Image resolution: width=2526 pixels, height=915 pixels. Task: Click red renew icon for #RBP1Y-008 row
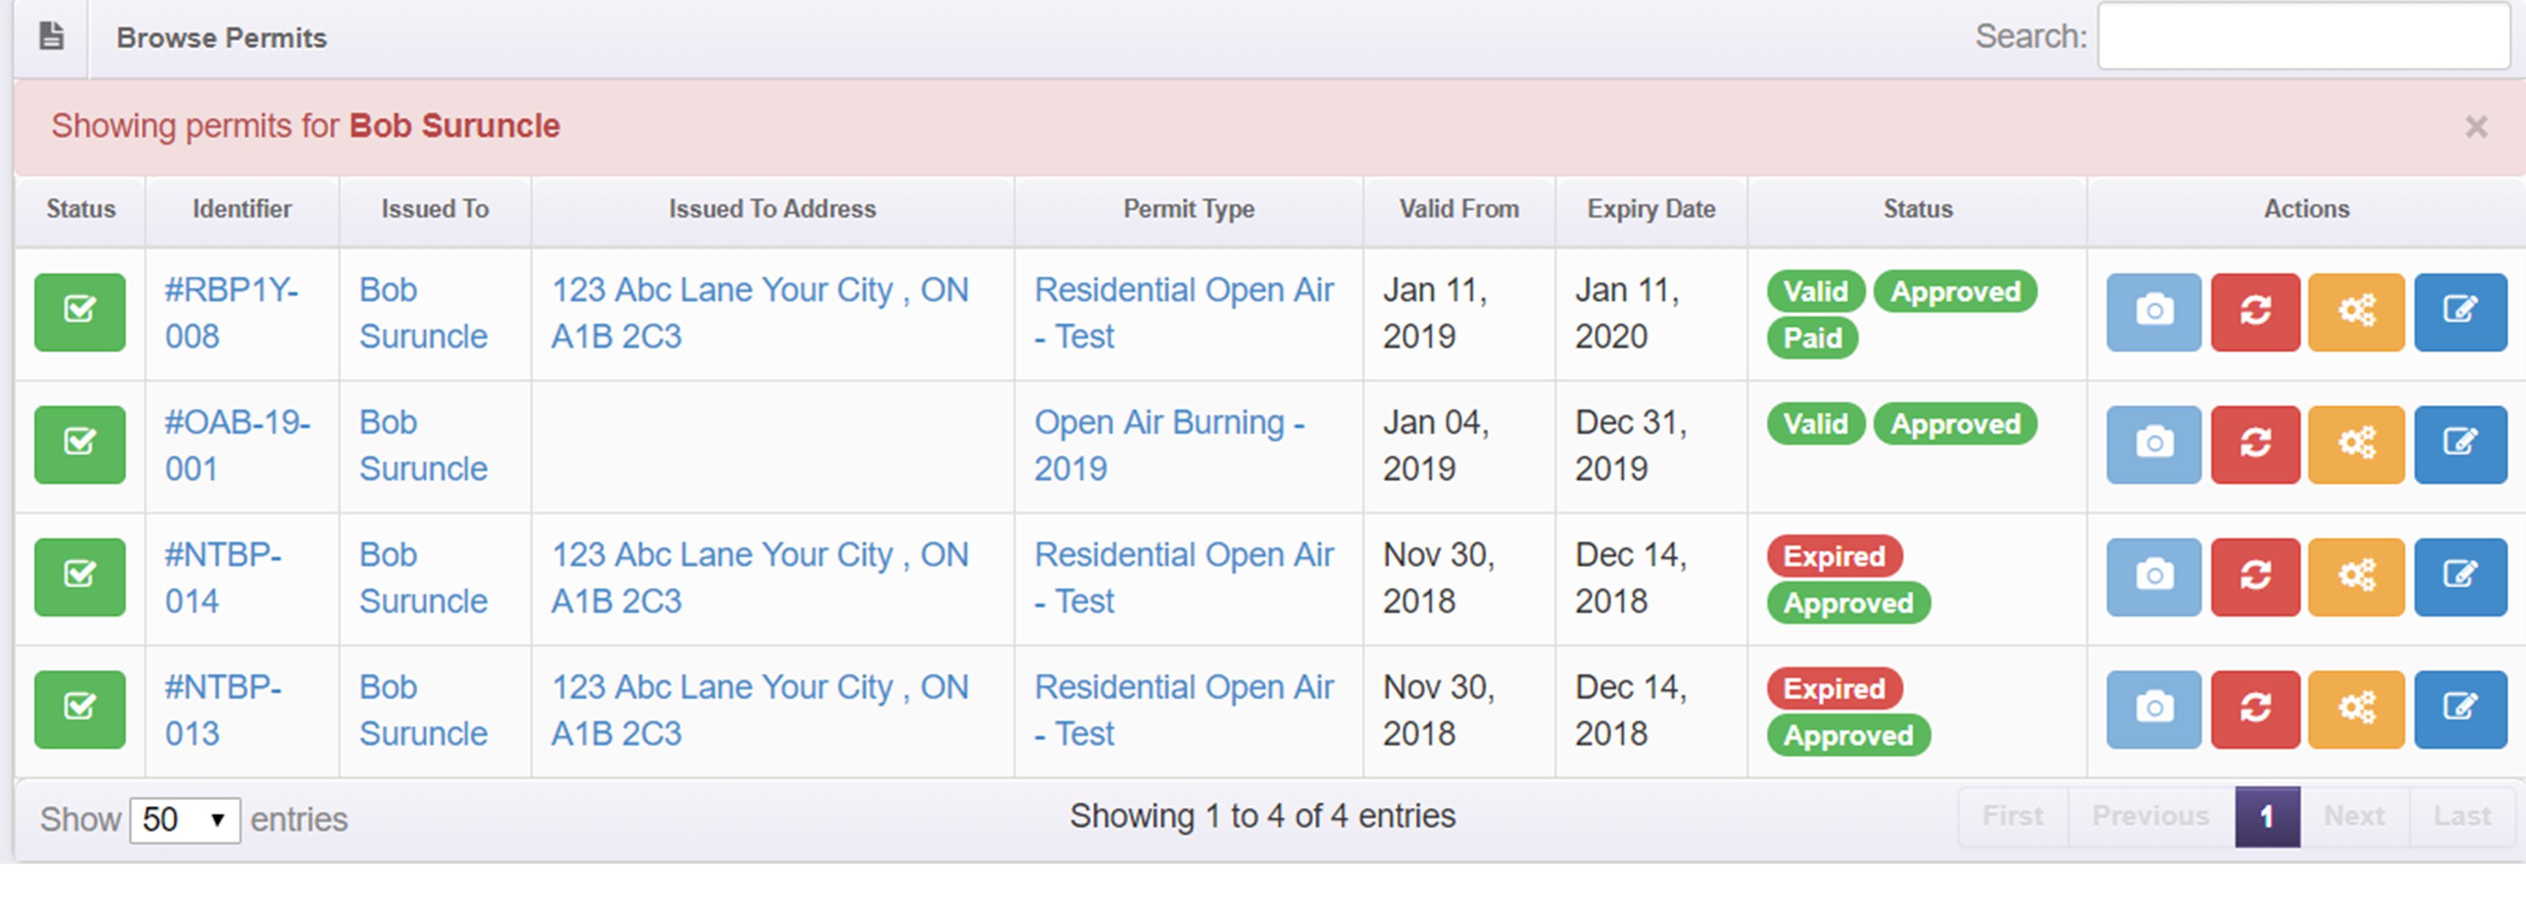pyautogui.click(x=2255, y=312)
